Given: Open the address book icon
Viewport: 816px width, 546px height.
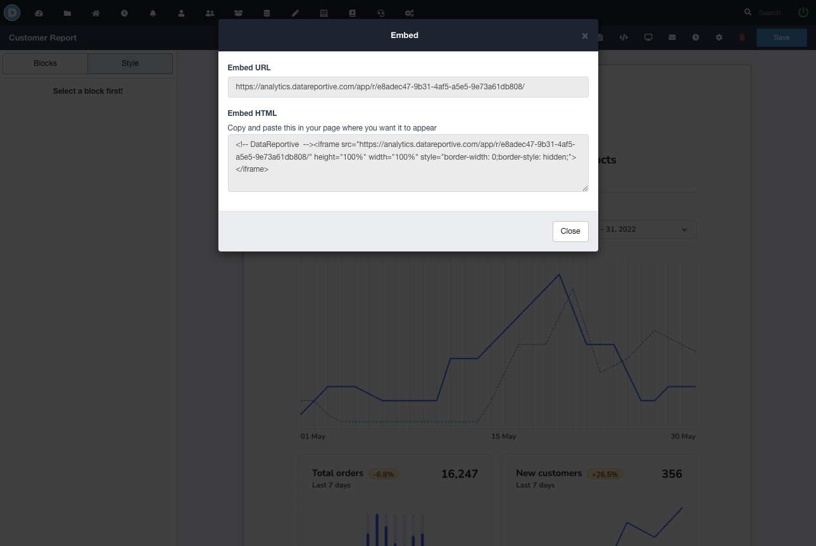Looking at the screenshot, I should point(352,13).
